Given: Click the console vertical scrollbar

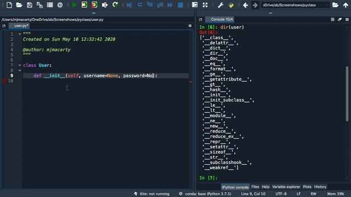Looking at the screenshot, I should (x=347, y=94).
